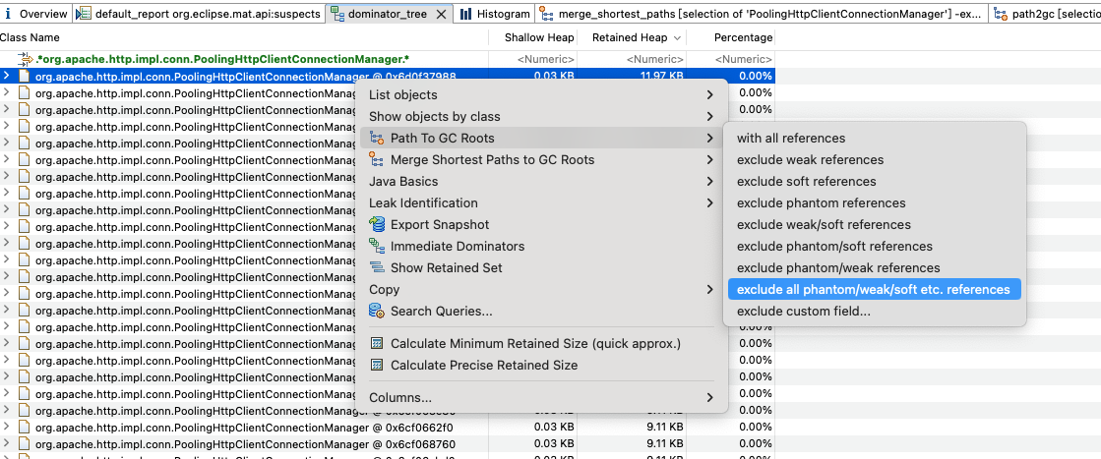Open Path To GC Roots submenu
Image resolution: width=1101 pixels, height=459 pixels.
point(539,139)
